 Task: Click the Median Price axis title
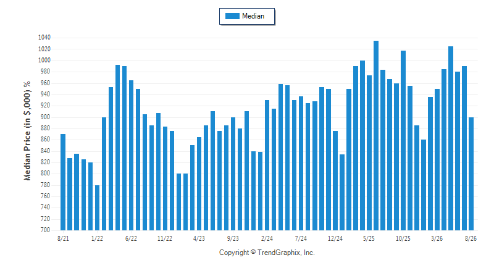(27, 131)
